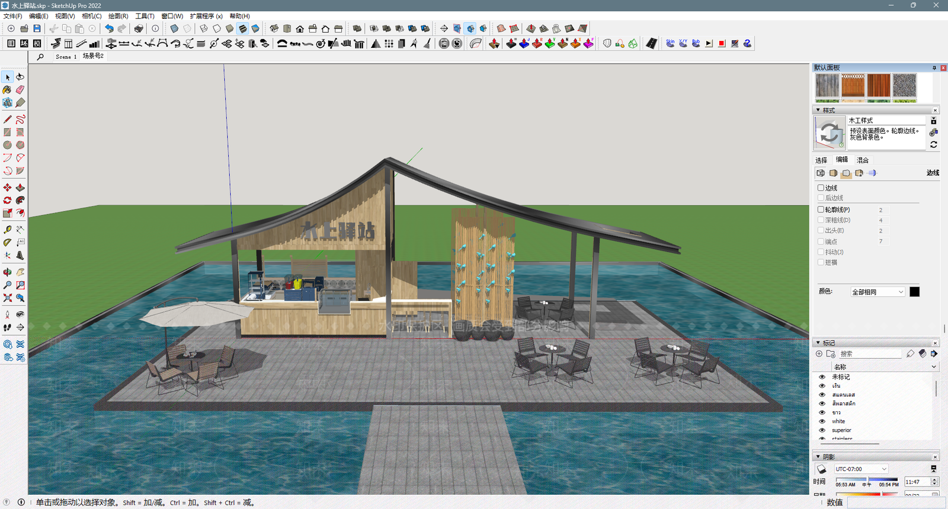Pick the Paint Bucket tool
Viewport: 948px width, 509px height.
8,90
